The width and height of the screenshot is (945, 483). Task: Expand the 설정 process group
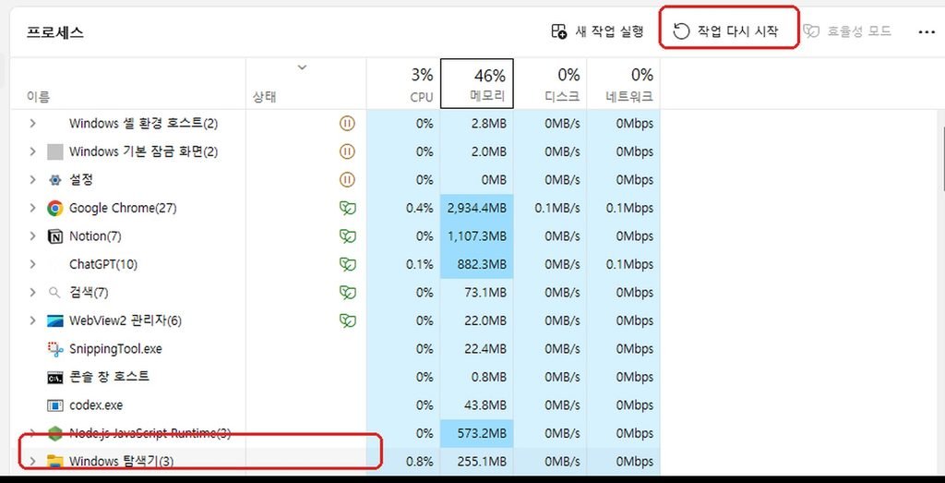click(32, 180)
